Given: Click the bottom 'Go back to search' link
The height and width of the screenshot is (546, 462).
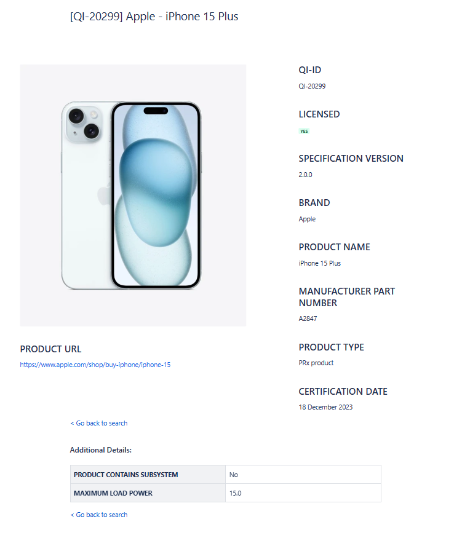Looking at the screenshot, I should (x=99, y=515).
